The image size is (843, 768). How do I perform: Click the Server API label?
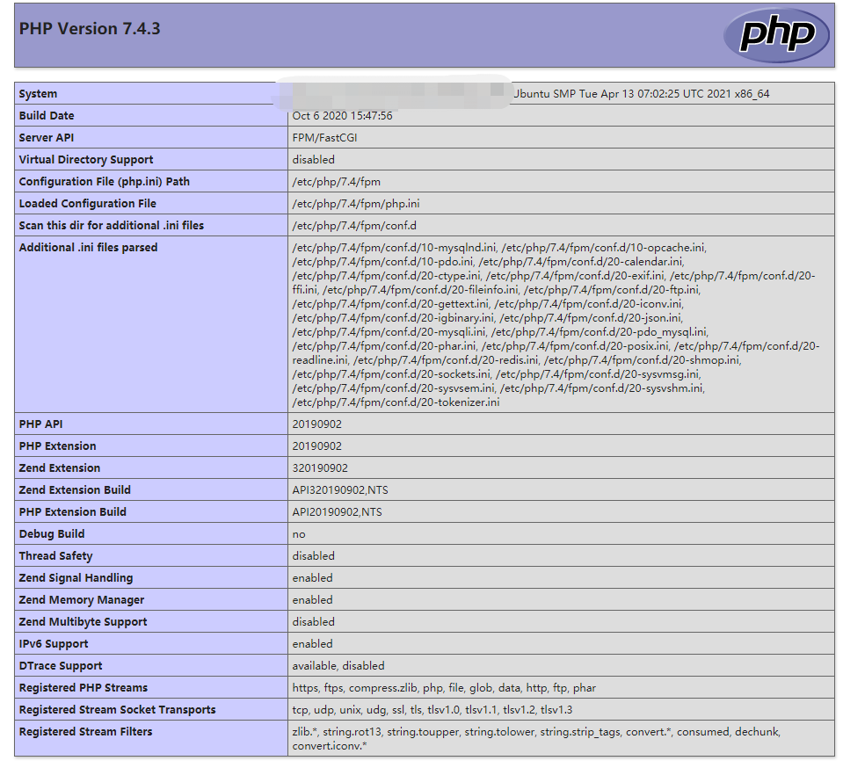pos(47,138)
